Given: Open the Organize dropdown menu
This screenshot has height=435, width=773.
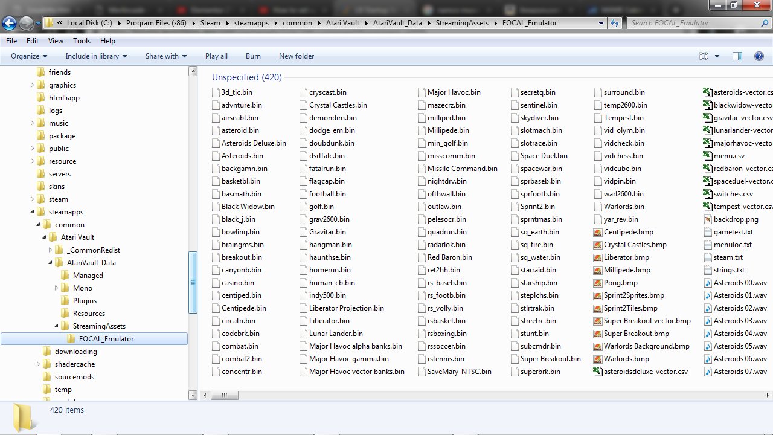Looking at the screenshot, I should coord(29,56).
